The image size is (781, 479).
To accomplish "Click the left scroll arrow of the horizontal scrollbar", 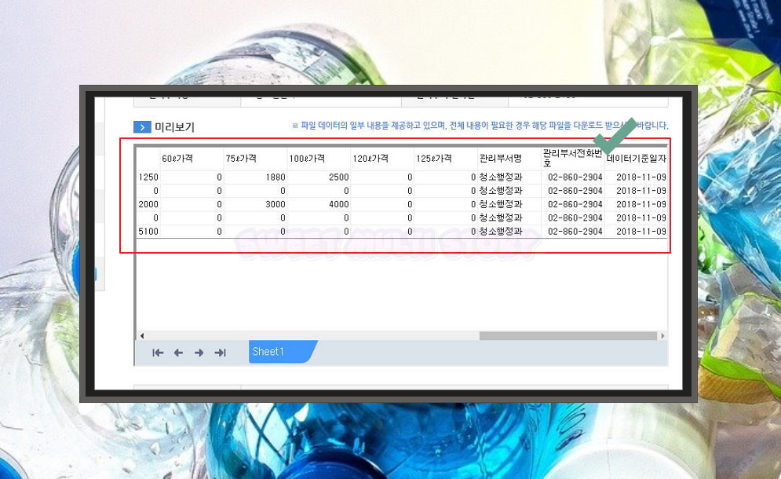I will coord(142,336).
